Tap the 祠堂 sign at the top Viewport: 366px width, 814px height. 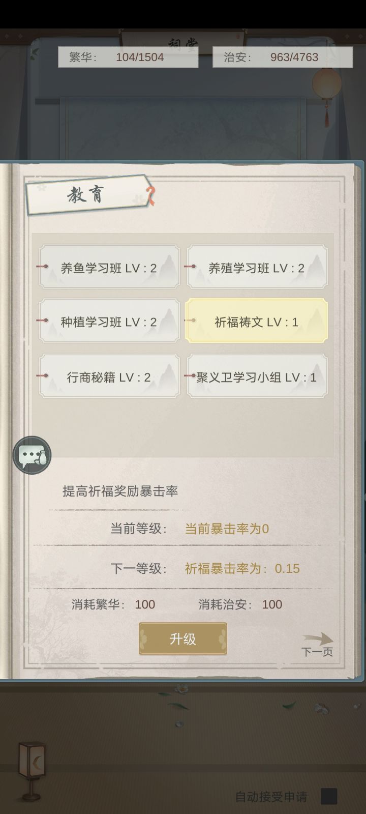[x=183, y=40]
